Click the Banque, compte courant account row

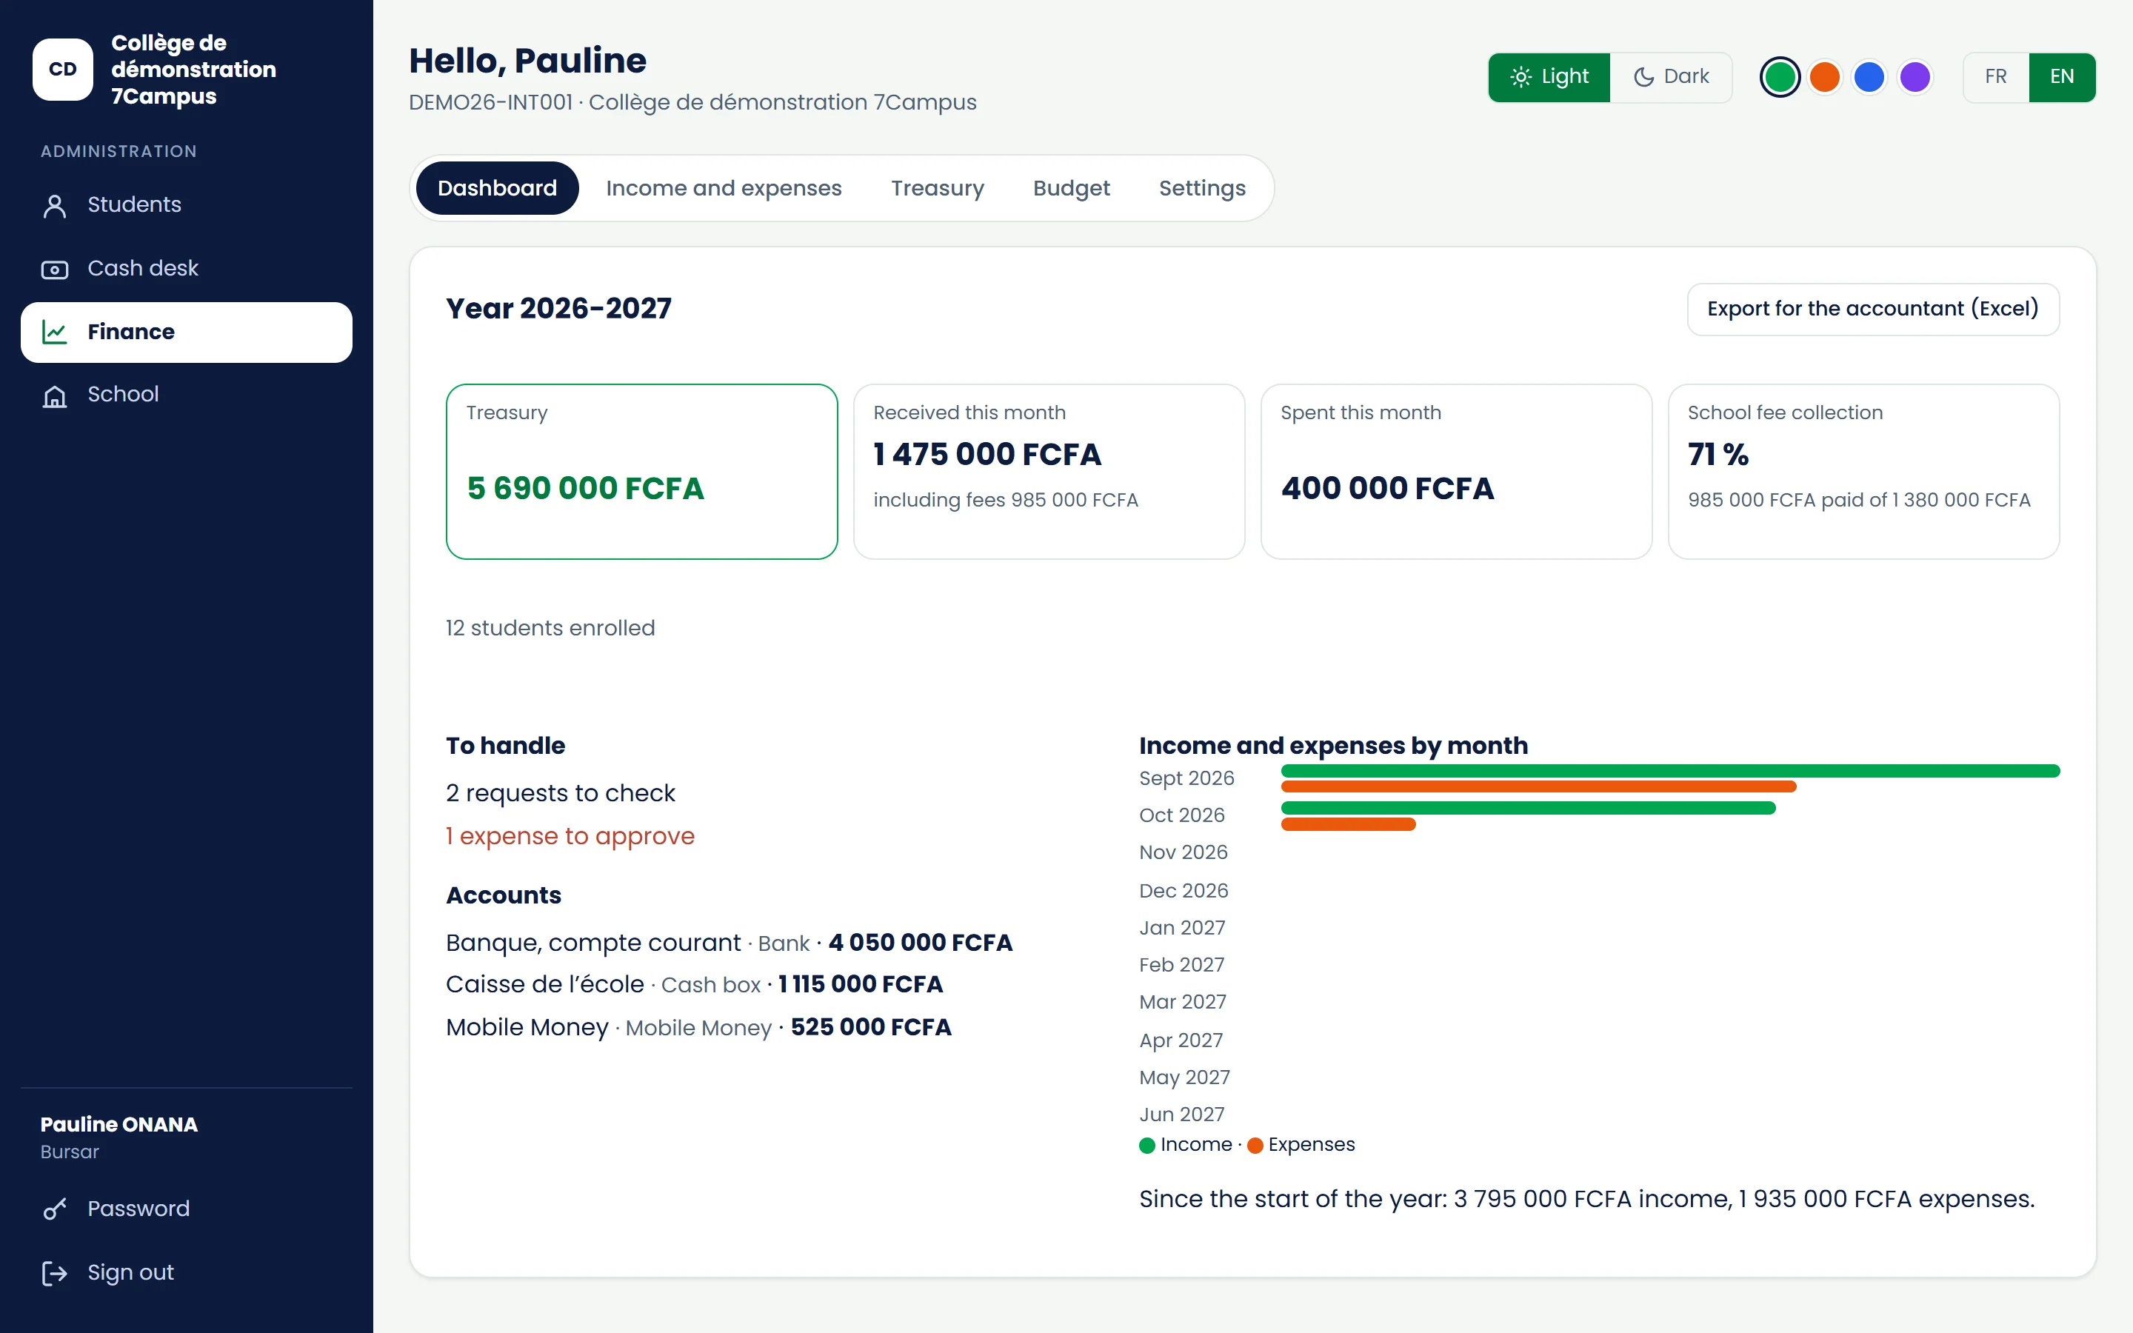coord(729,943)
